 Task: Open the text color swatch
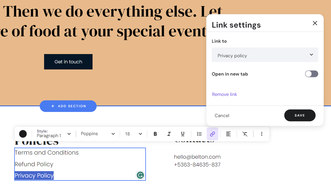coord(23,134)
